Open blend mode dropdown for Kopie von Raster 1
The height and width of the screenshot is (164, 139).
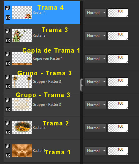(x=95, y=59)
